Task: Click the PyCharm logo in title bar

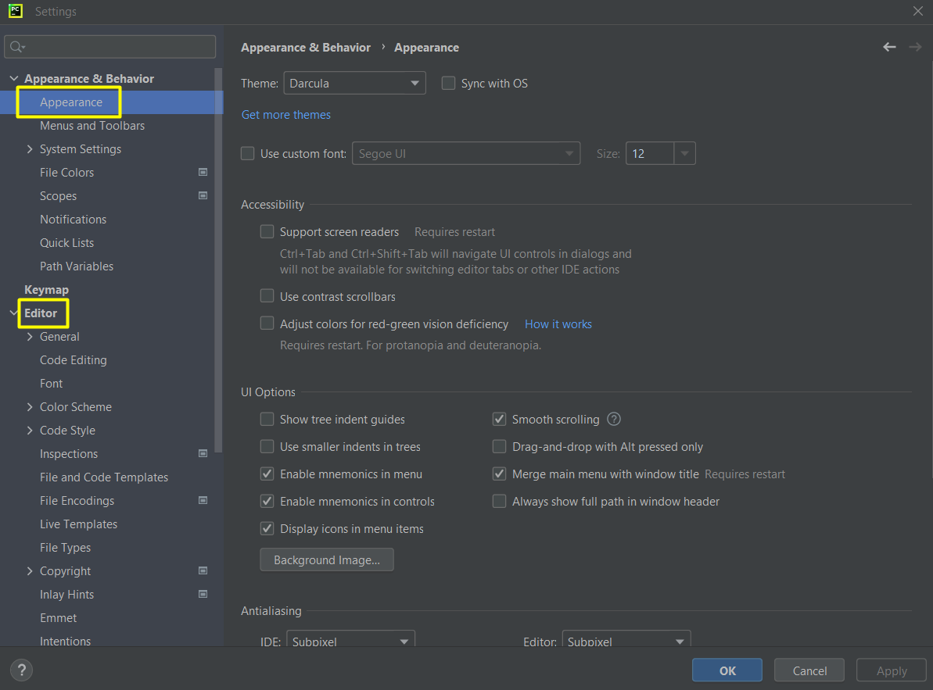Action: pos(16,11)
